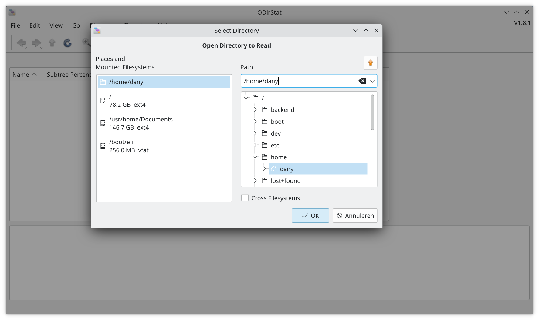Click the folder icon beside /home/dany place
This screenshot has width=539, height=320.
pyautogui.click(x=103, y=82)
